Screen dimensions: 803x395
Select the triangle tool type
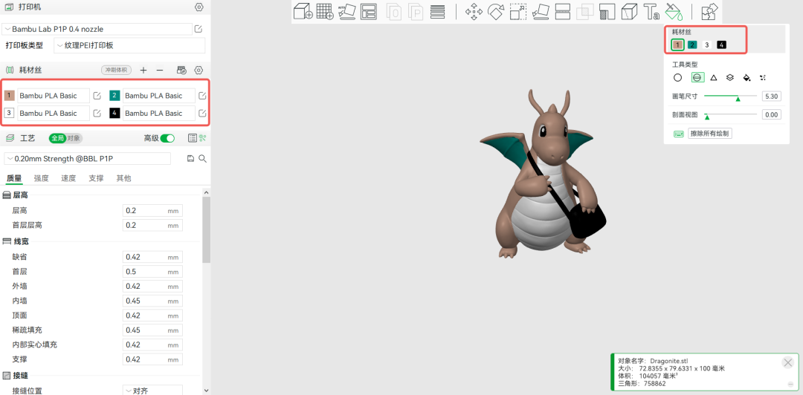coord(713,78)
